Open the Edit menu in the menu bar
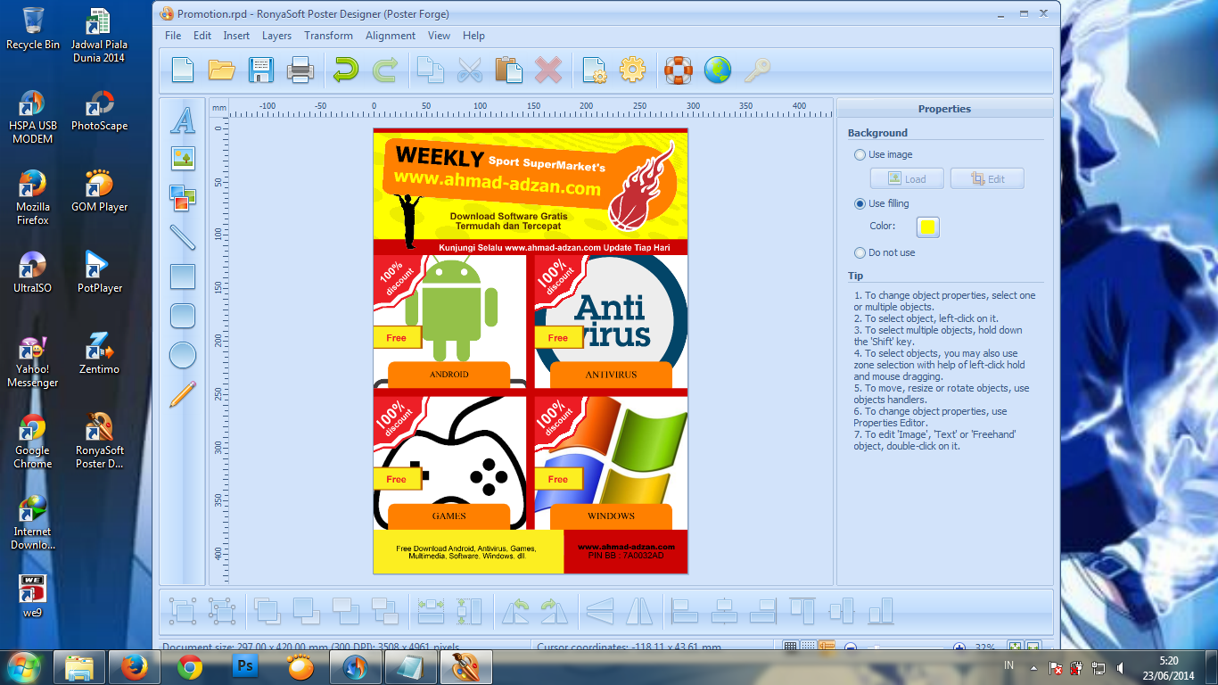1218x685 pixels. point(202,36)
